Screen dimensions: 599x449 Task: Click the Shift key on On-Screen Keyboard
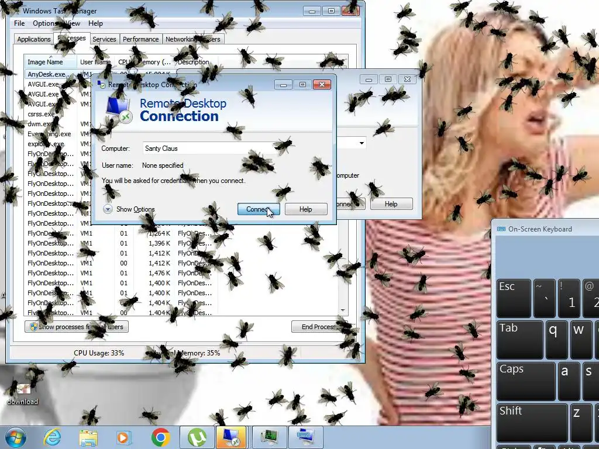(x=532, y=422)
